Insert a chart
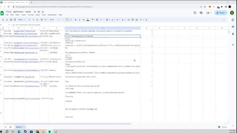This screenshot has width=237, height=133. click(x=137, y=20)
